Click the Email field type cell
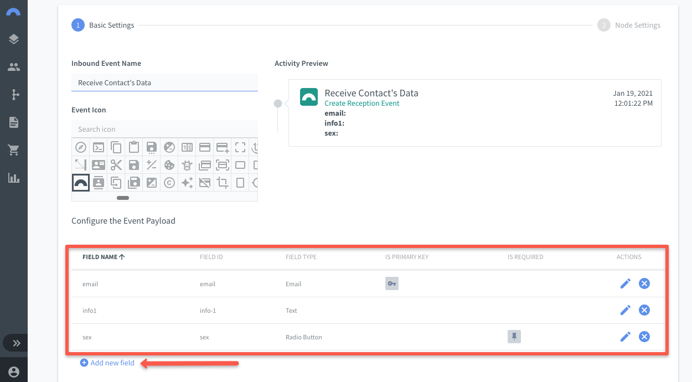 pyautogui.click(x=293, y=284)
